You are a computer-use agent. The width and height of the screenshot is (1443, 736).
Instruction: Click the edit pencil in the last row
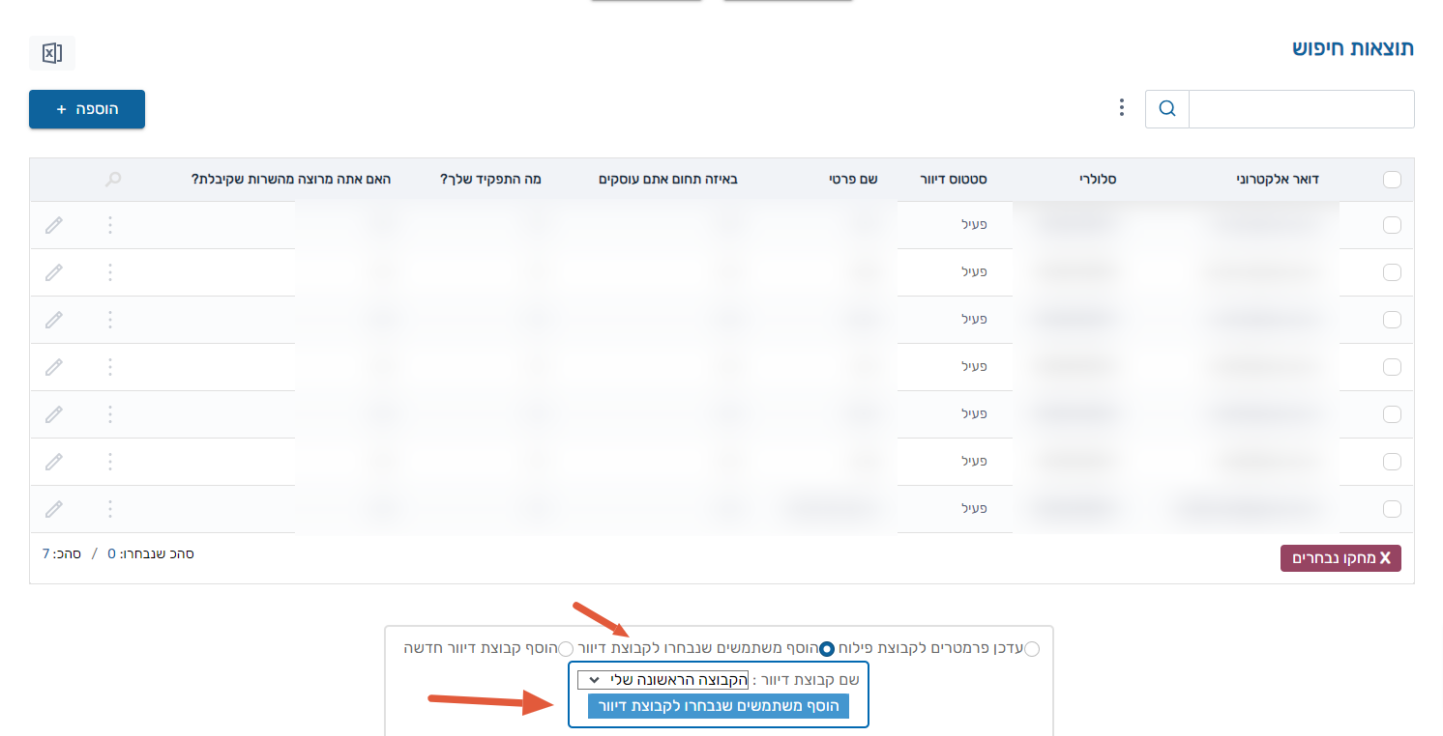point(54,509)
